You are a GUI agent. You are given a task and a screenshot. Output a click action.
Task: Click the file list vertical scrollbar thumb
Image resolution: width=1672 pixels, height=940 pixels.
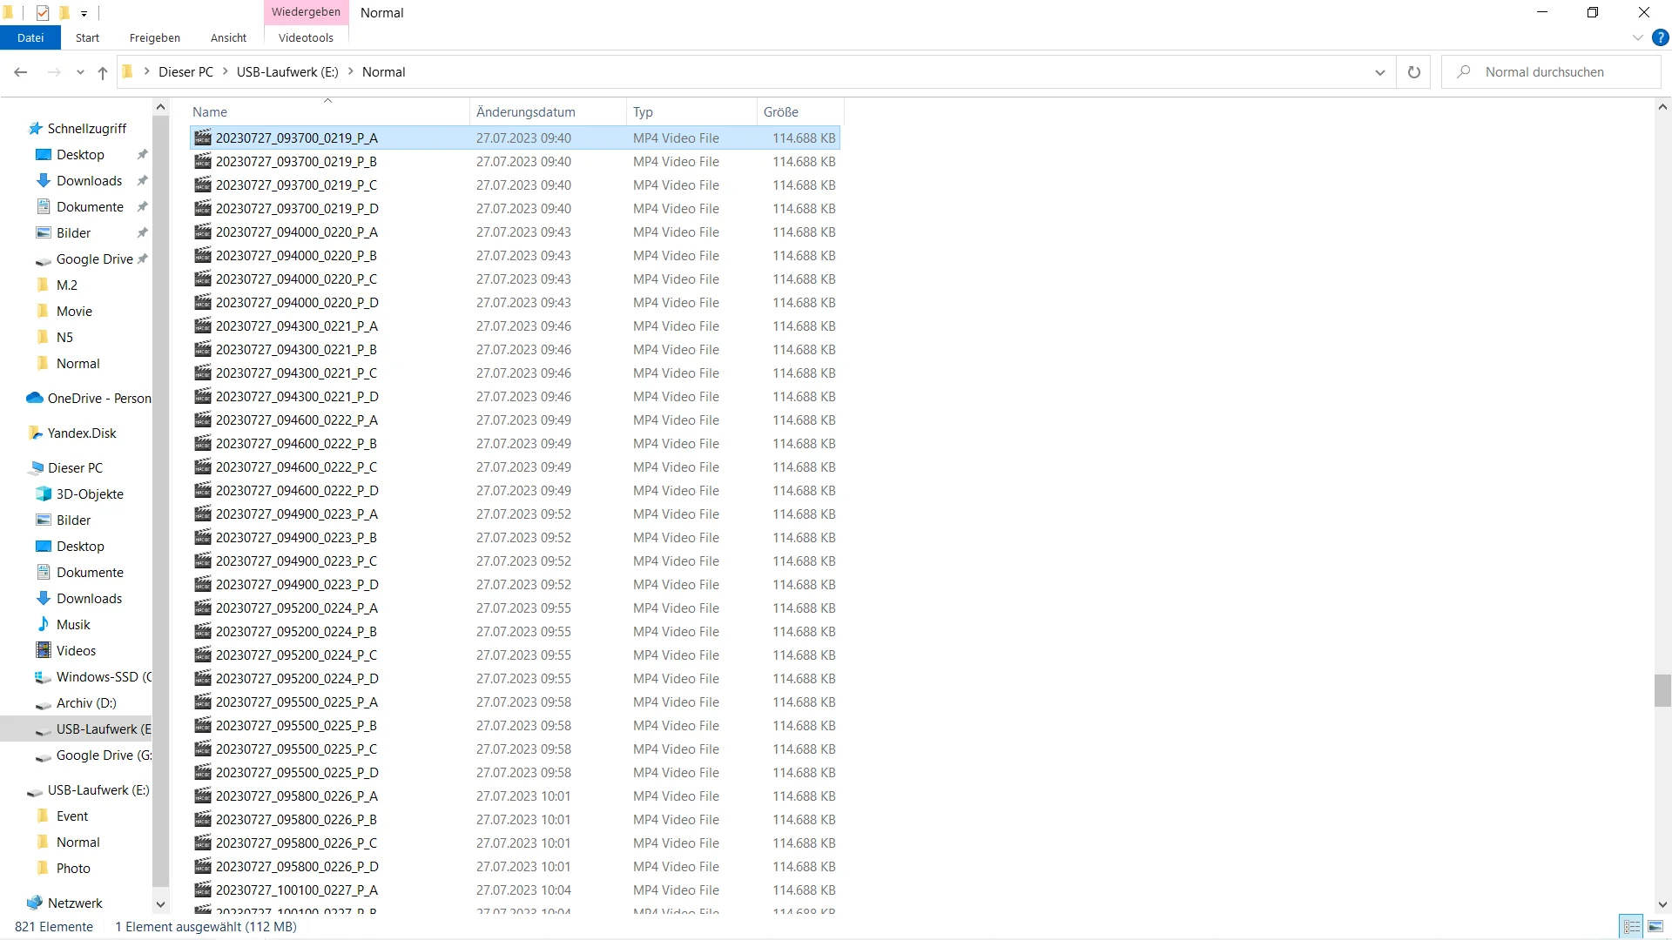(x=1662, y=690)
